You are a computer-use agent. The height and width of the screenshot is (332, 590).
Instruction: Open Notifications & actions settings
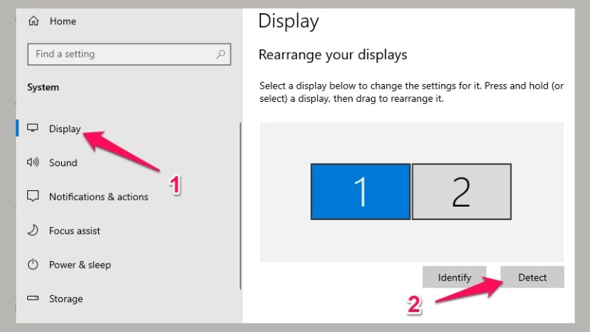click(98, 196)
